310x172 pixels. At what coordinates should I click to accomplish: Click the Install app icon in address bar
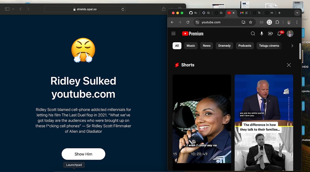(x=243, y=22)
